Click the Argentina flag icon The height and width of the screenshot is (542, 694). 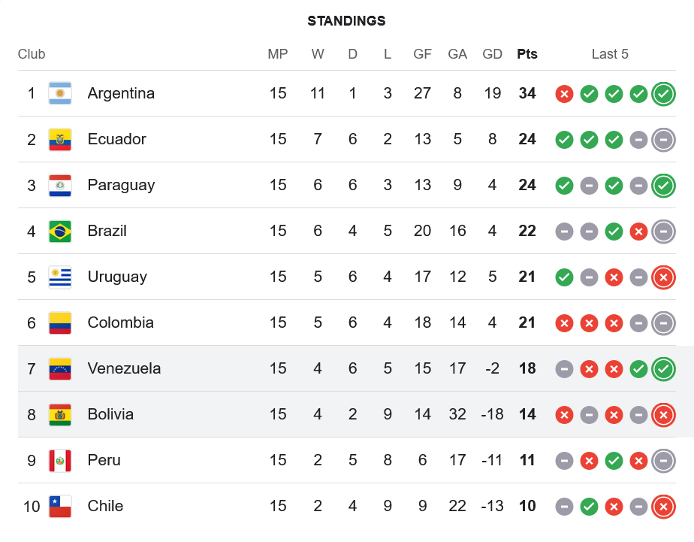(x=60, y=93)
